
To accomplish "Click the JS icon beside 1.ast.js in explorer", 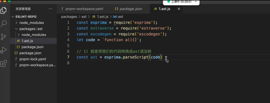I will click(x=18, y=41).
